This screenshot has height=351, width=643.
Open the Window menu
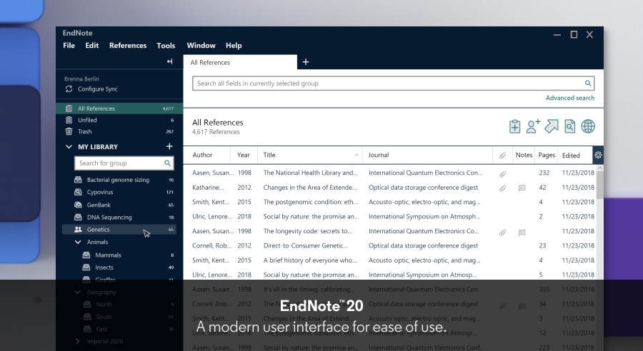point(201,46)
